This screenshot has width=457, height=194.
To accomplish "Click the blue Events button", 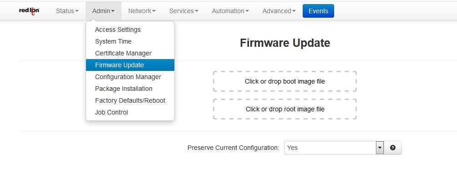I will [318, 11].
